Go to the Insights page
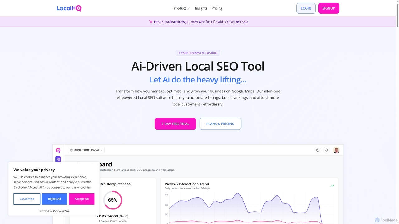Screen dimensions: 399x224 click(x=201, y=8)
